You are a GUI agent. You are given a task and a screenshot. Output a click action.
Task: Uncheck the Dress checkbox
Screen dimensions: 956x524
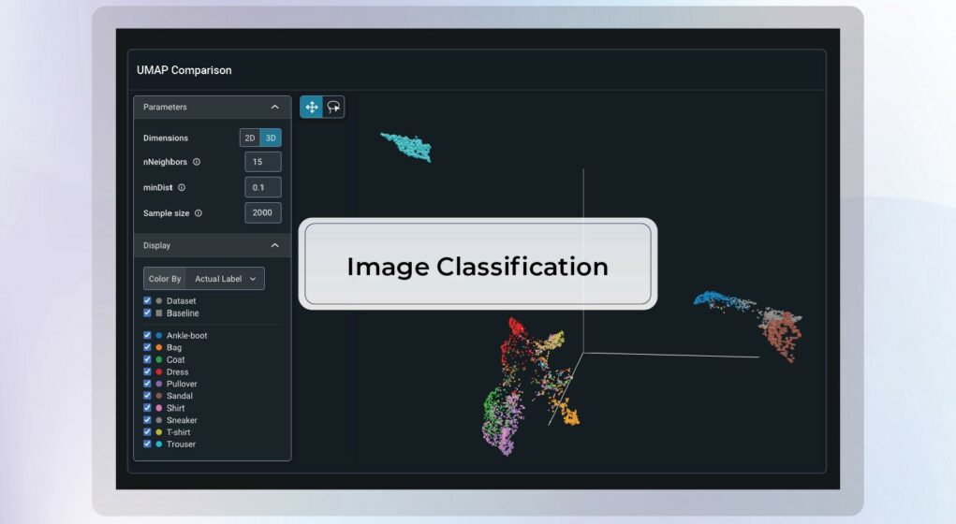pyautogui.click(x=147, y=371)
